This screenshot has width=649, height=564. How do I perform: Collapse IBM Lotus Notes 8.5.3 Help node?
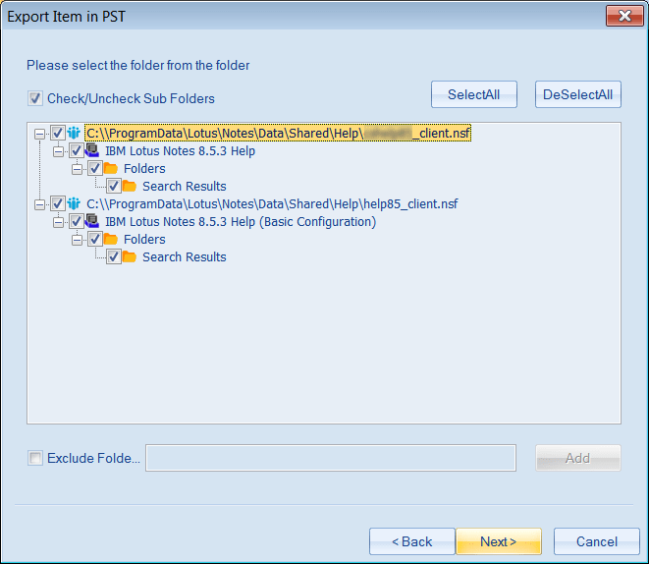click(x=58, y=151)
